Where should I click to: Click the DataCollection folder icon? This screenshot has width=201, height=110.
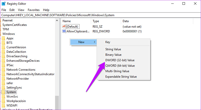click(x=4, y=52)
